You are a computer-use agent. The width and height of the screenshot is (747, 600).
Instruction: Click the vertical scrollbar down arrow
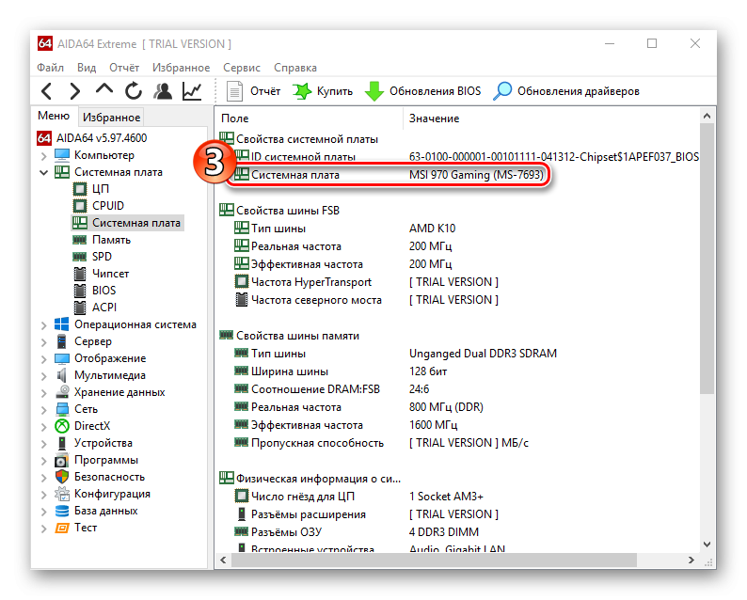point(707,545)
